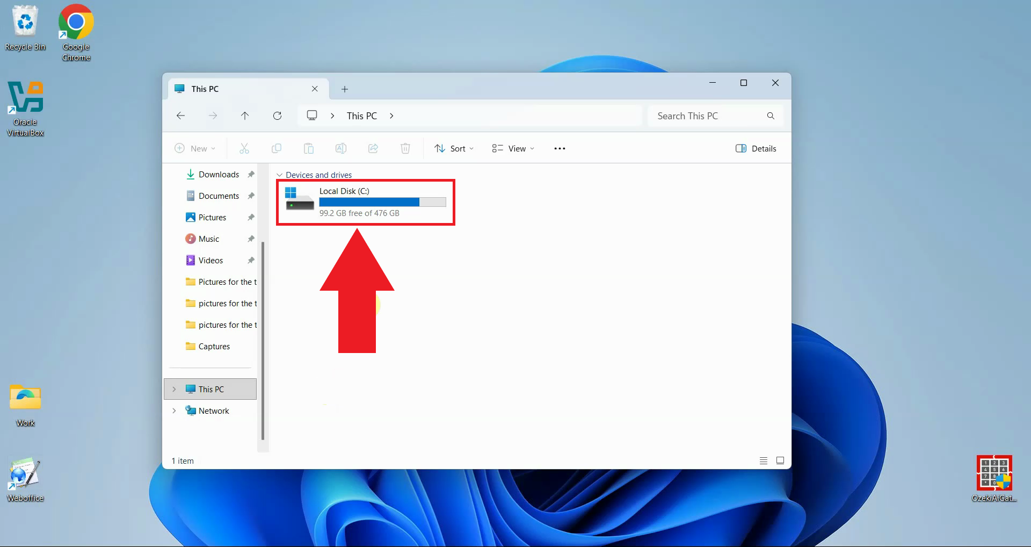Expand the Network tree item
1031x547 pixels.
pyautogui.click(x=174, y=411)
